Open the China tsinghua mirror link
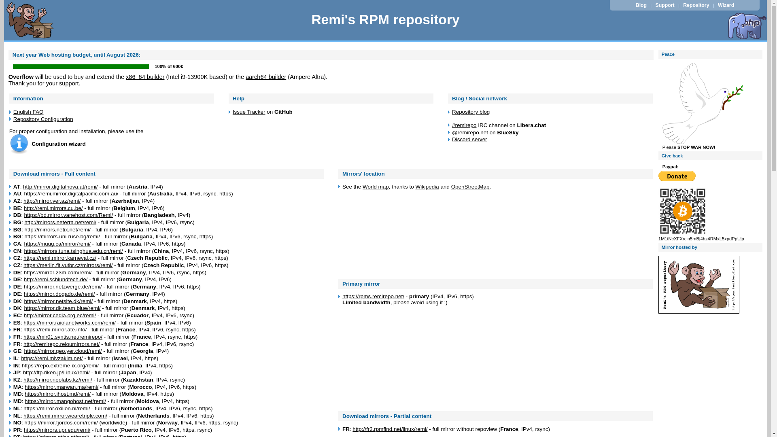The width and height of the screenshot is (777, 437). [x=74, y=251]
